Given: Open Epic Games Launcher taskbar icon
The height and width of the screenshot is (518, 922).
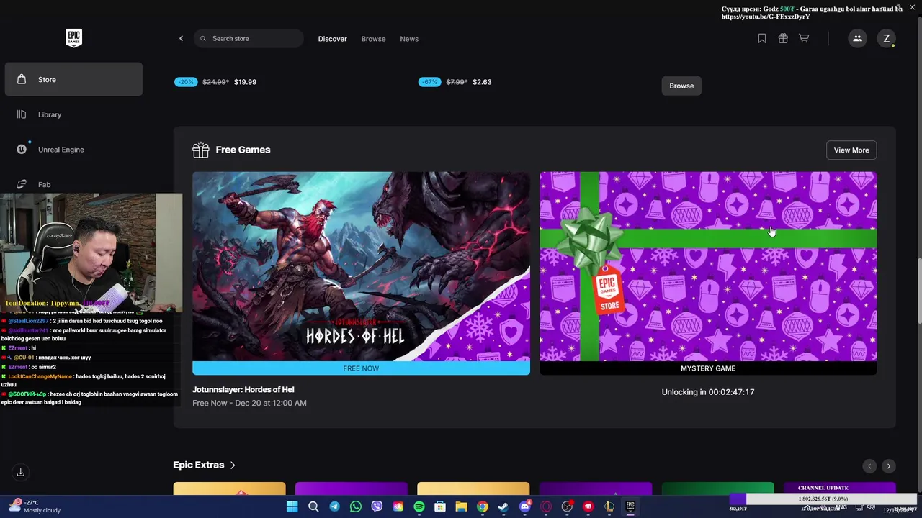Looking at the screenshot, I should click(x=630, y=506).
